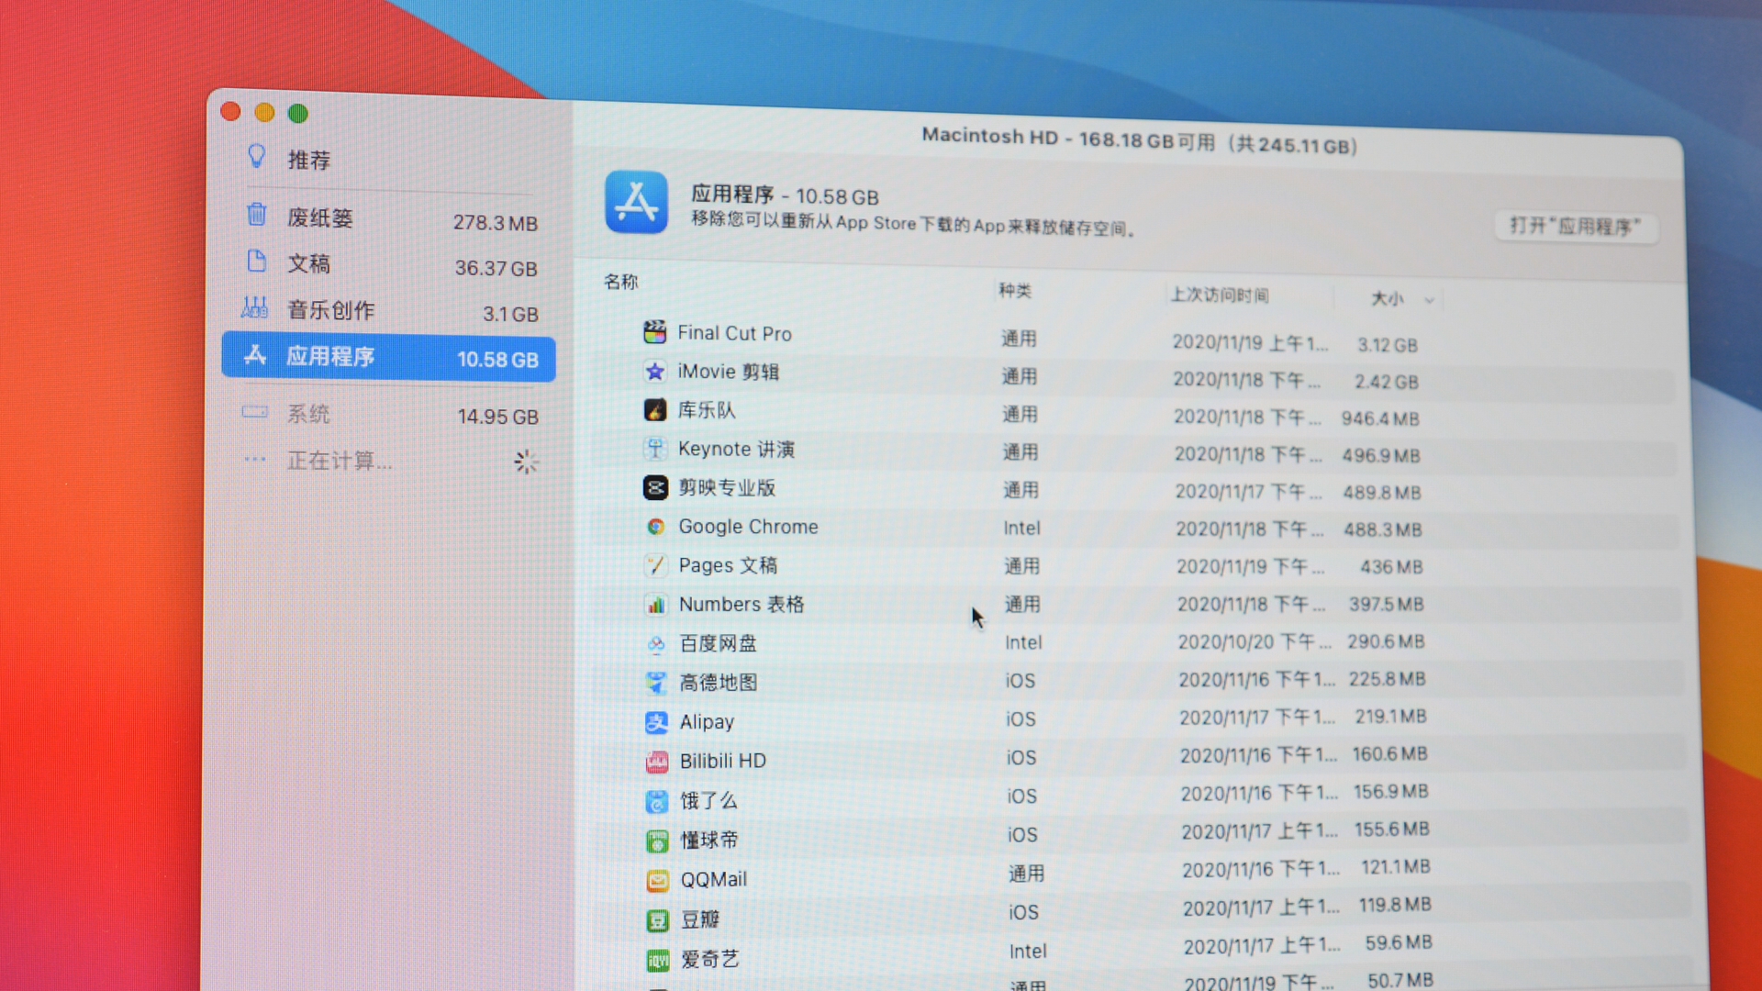
Task: Click the 打开"应用程序" button
Action: (1575, 227)
